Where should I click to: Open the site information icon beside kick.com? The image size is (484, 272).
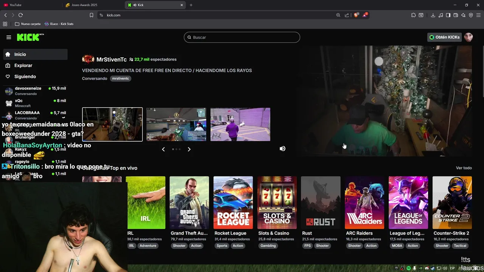(101, 15)
